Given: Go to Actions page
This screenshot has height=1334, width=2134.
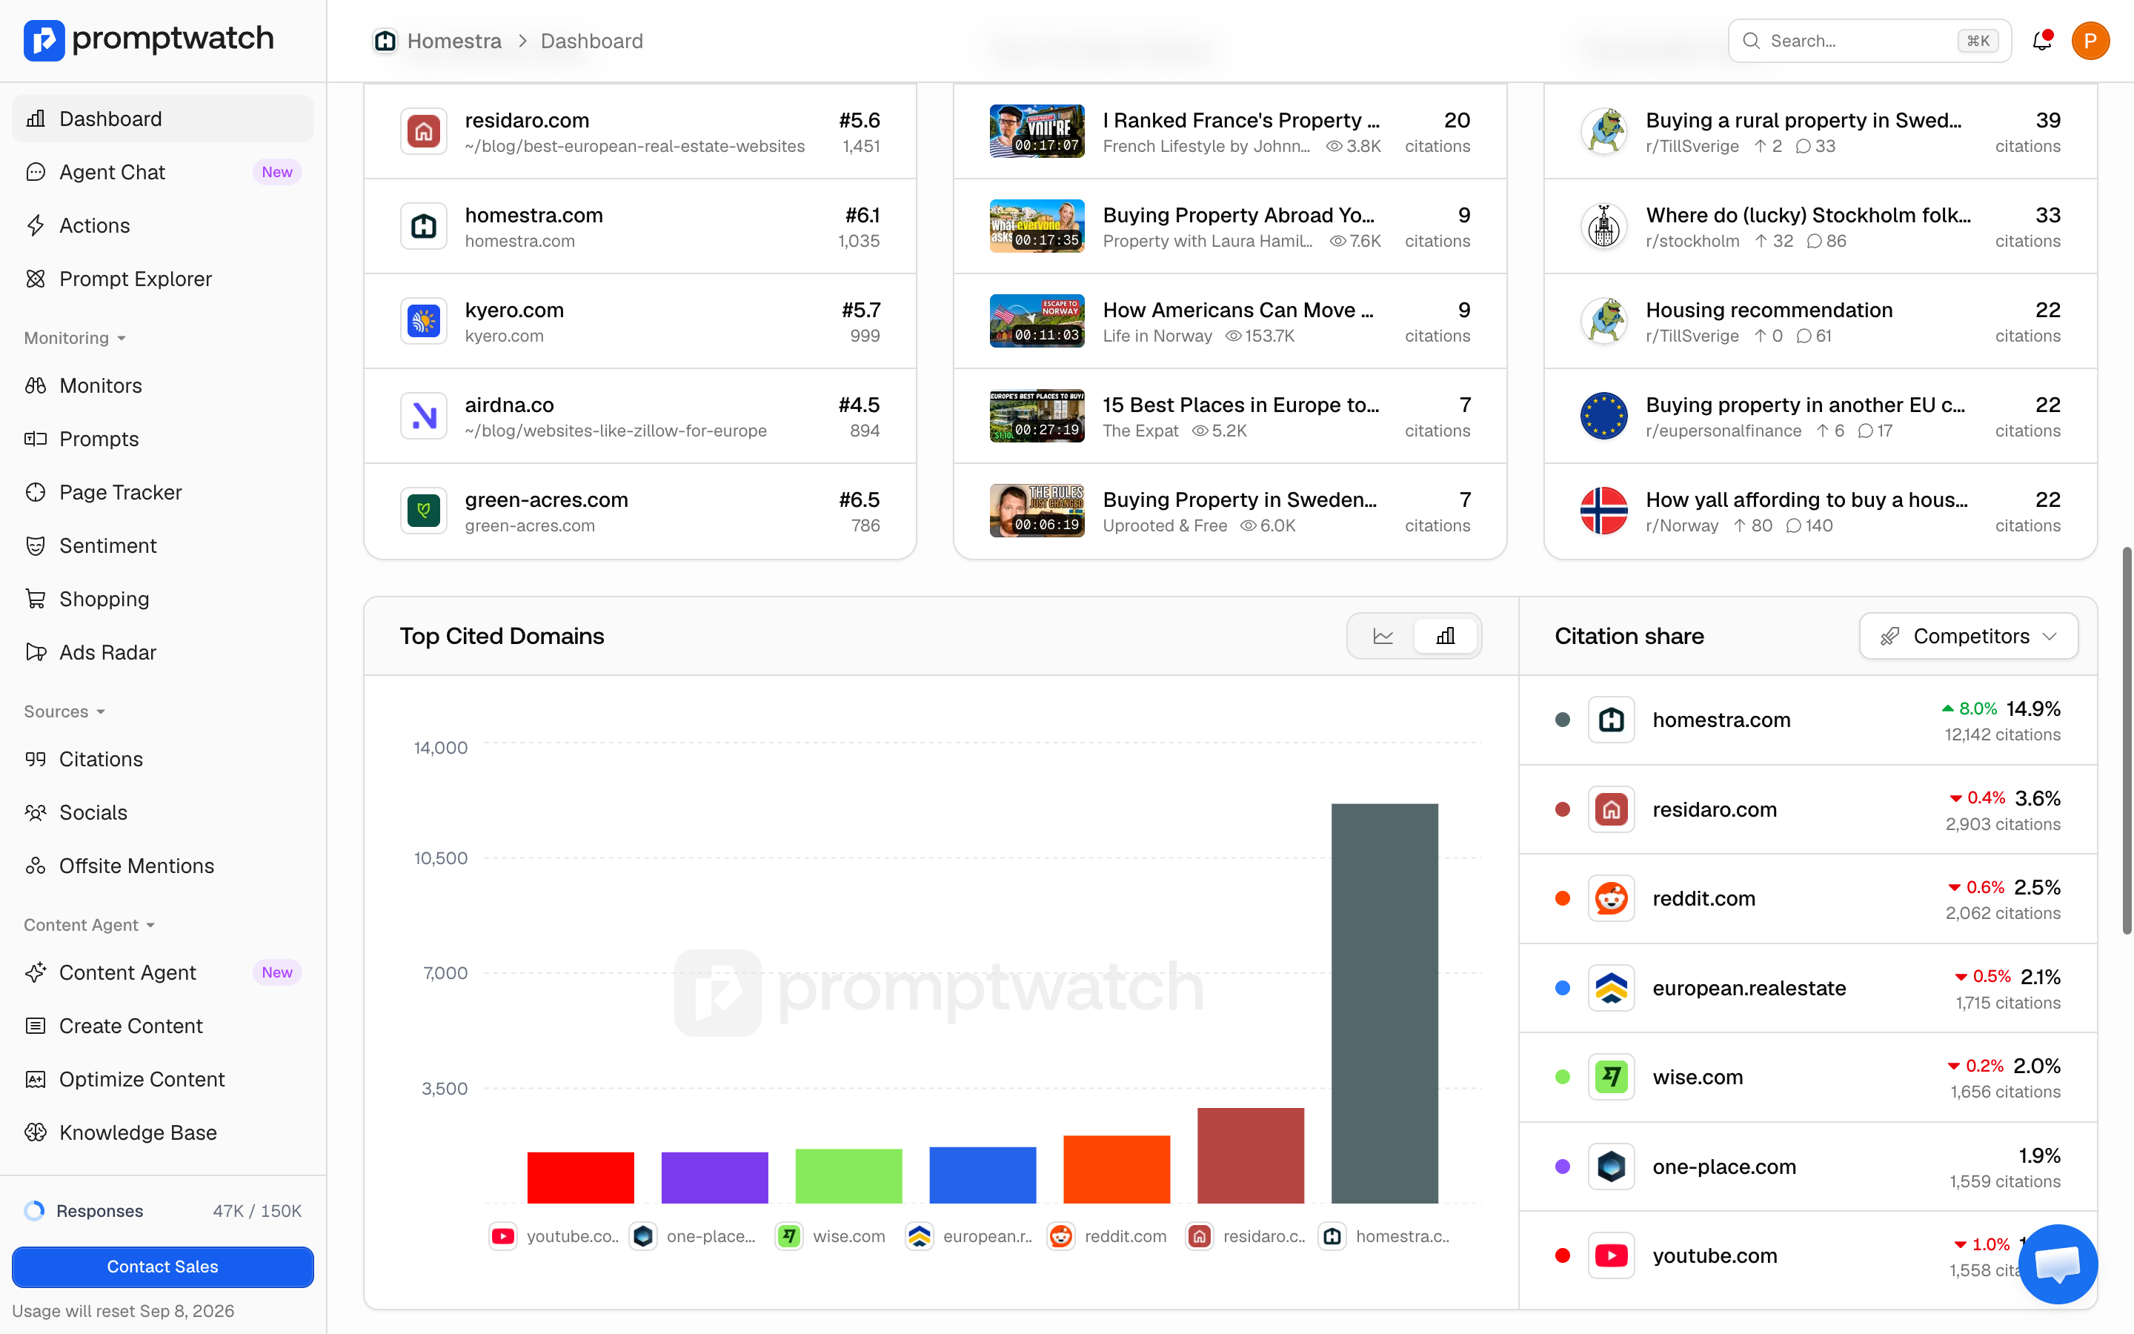Looking at the screenshot, I should pos(162,225).
